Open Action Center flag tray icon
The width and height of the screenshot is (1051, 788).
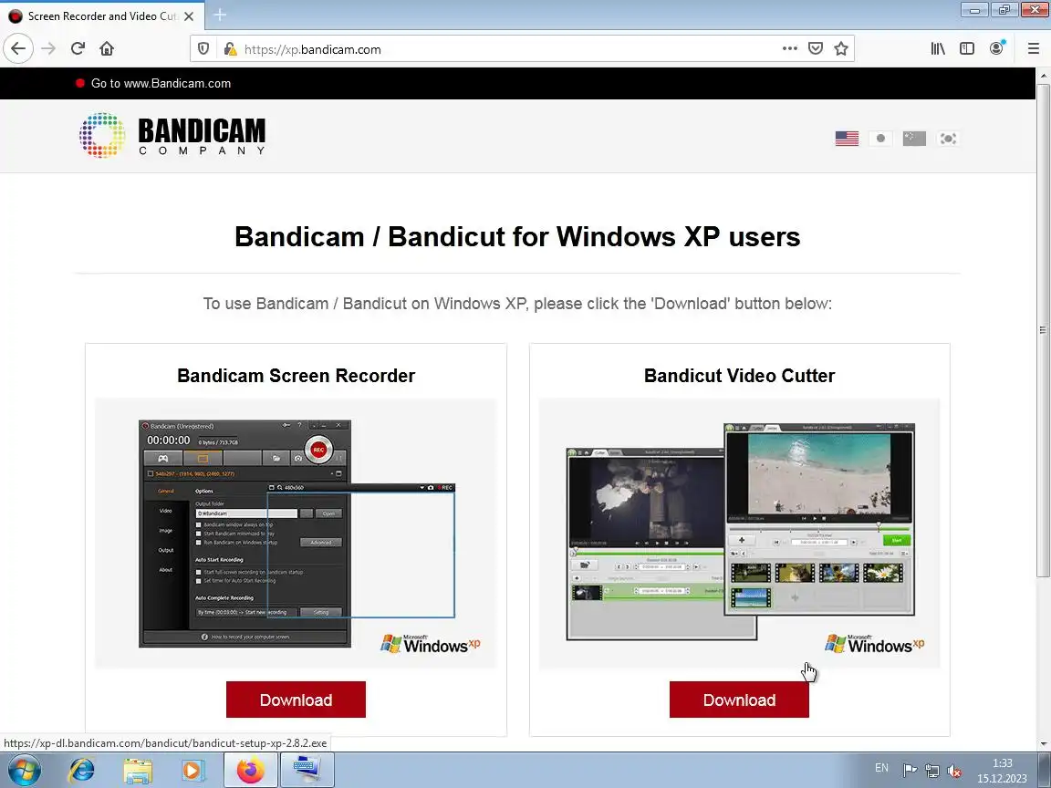click(x=910, y=771)
